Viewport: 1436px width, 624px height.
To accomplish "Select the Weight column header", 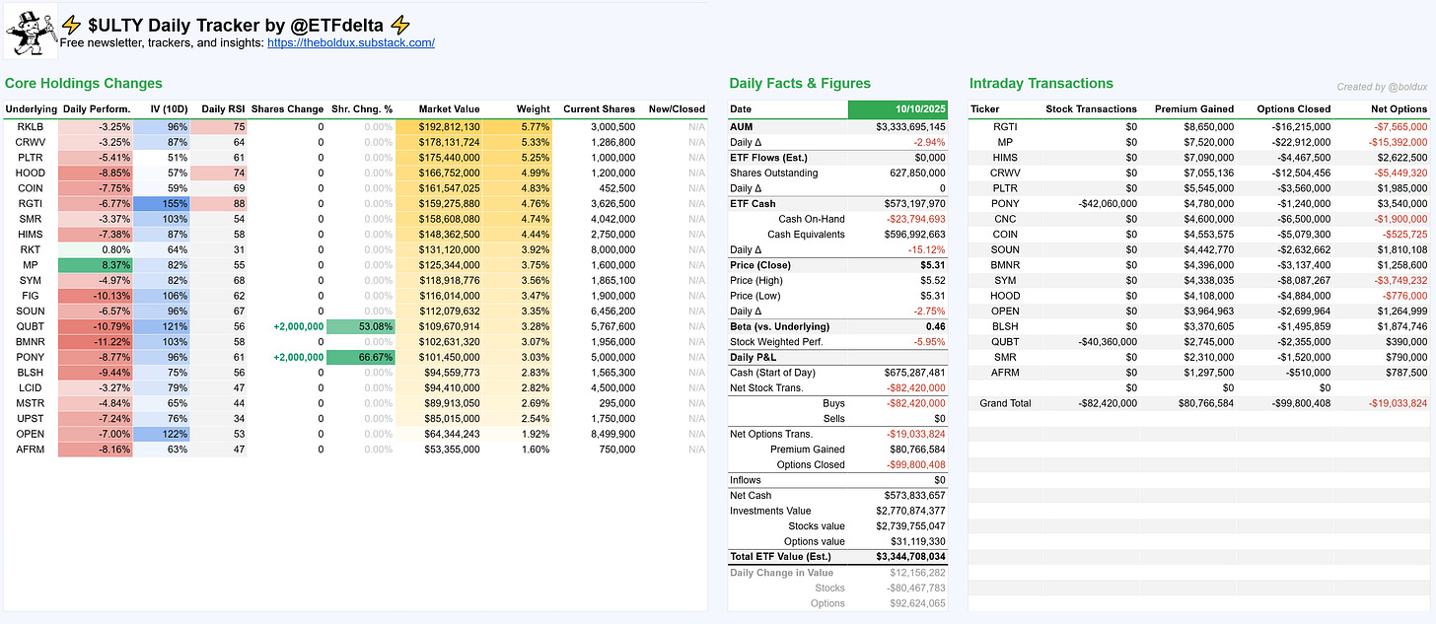I will tap(532, 108).
